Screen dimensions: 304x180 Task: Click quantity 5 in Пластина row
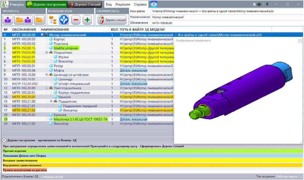(112, 44)
